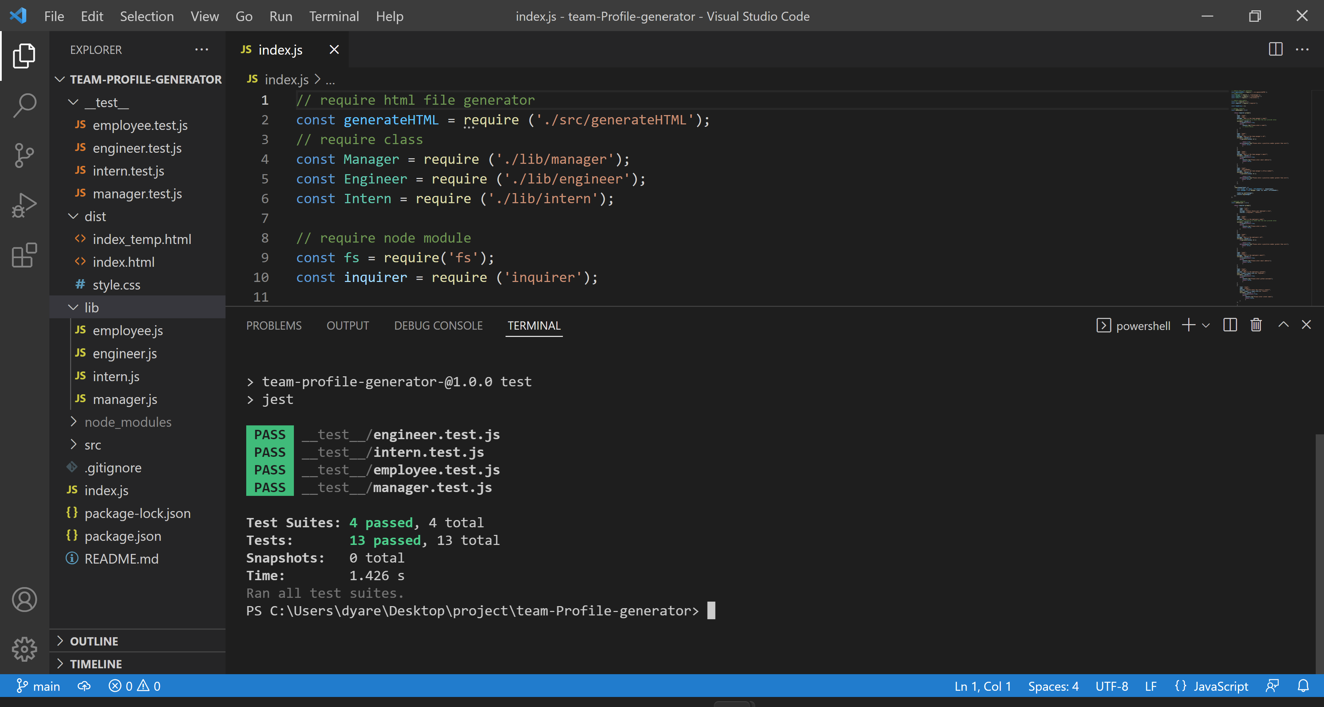
Task: Split the editor view
Action: coord(1276,49)
